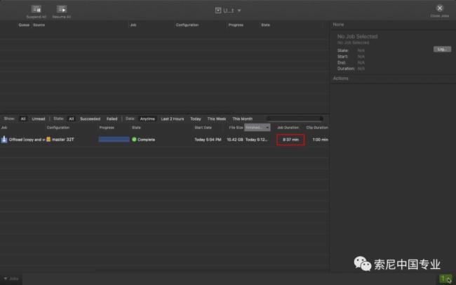Viewport: 456px width, 285px height.
Task: Show only Unread jobs
Action: [38, 119]
